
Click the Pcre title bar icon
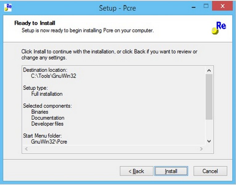tap(8, 7)
